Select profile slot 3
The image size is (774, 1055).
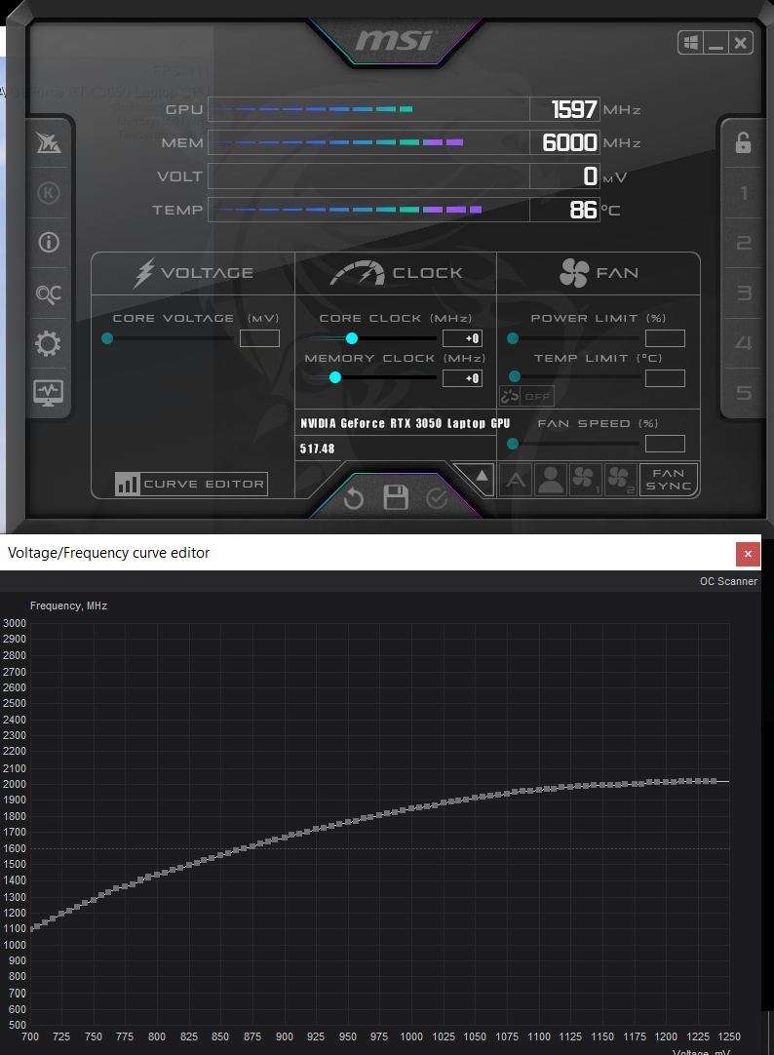744,293
